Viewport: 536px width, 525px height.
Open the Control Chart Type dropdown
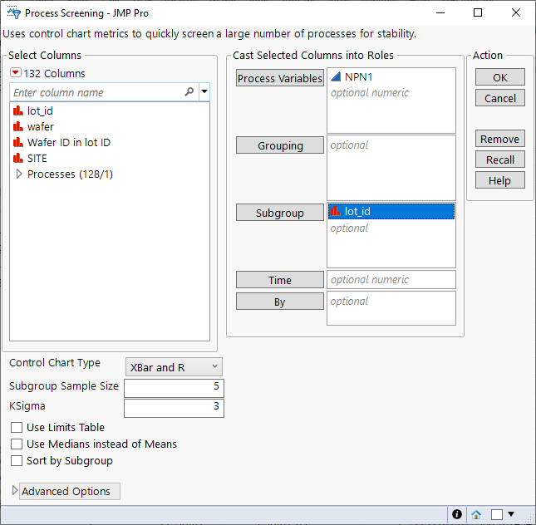tap(174, 367)
